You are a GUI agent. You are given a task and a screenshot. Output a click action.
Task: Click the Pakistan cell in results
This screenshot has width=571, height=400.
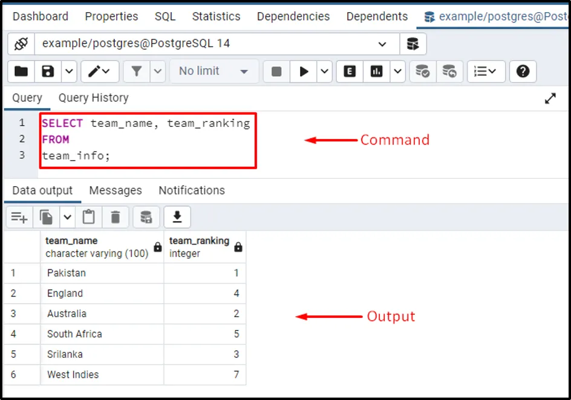coord(67,273)
